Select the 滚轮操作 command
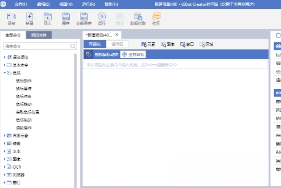 coord(23,127)
